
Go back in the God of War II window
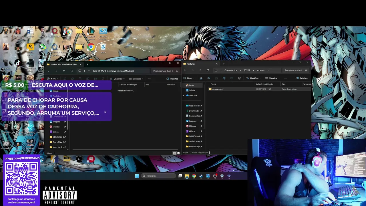(x=49, y=71)
